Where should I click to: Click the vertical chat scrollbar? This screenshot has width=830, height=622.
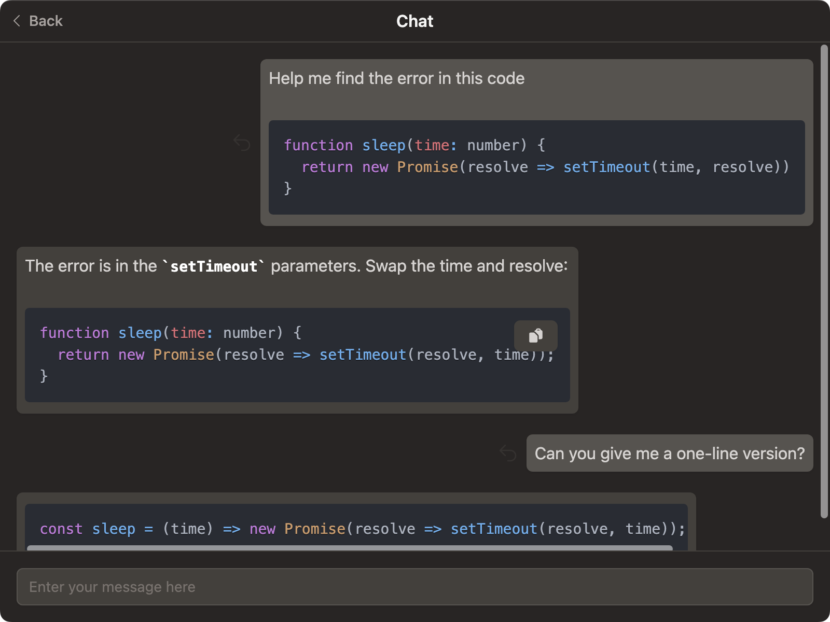tap(824, 281)
